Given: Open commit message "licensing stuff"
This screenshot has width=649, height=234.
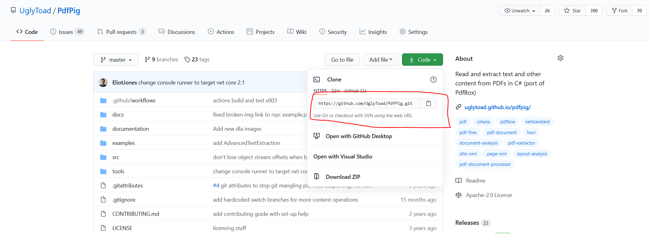Looking at the screenshot, I should [229, 228].
